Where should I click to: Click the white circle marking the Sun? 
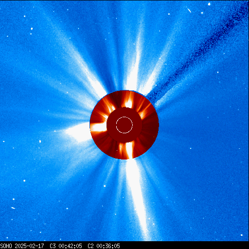click(124, 125)
